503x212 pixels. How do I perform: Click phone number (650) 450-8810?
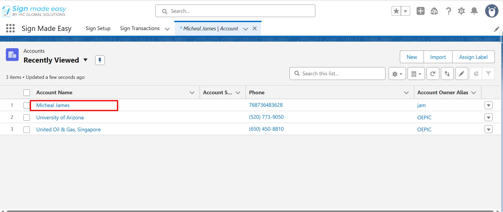coord(266,129)
